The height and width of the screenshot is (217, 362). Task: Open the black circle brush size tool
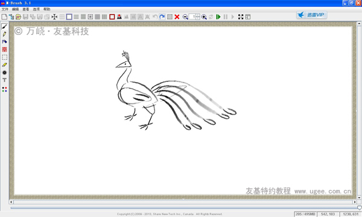click(x=4, y=72)
